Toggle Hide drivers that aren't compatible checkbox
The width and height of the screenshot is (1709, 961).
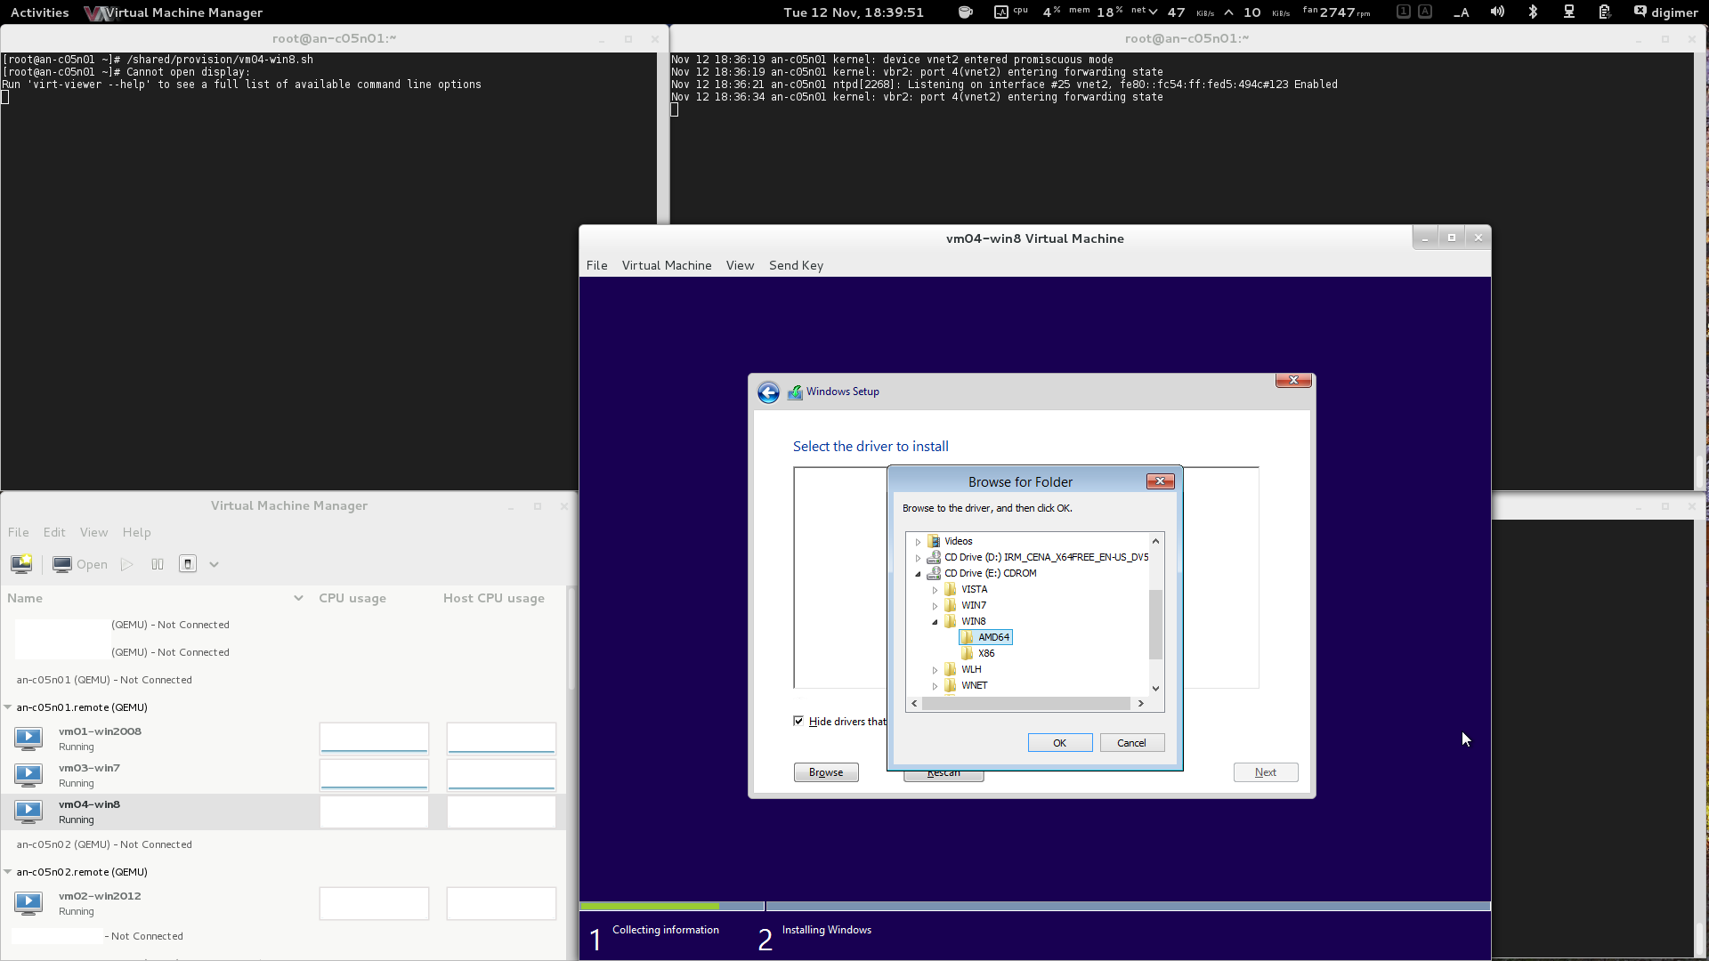click(x=798, y=721)
